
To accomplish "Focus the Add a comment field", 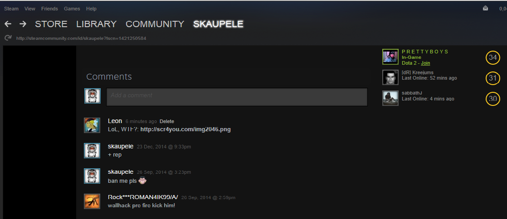I will click(237, 97).
